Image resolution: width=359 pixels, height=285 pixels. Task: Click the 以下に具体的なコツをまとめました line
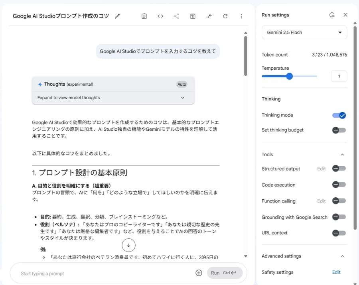pos(71,153)
